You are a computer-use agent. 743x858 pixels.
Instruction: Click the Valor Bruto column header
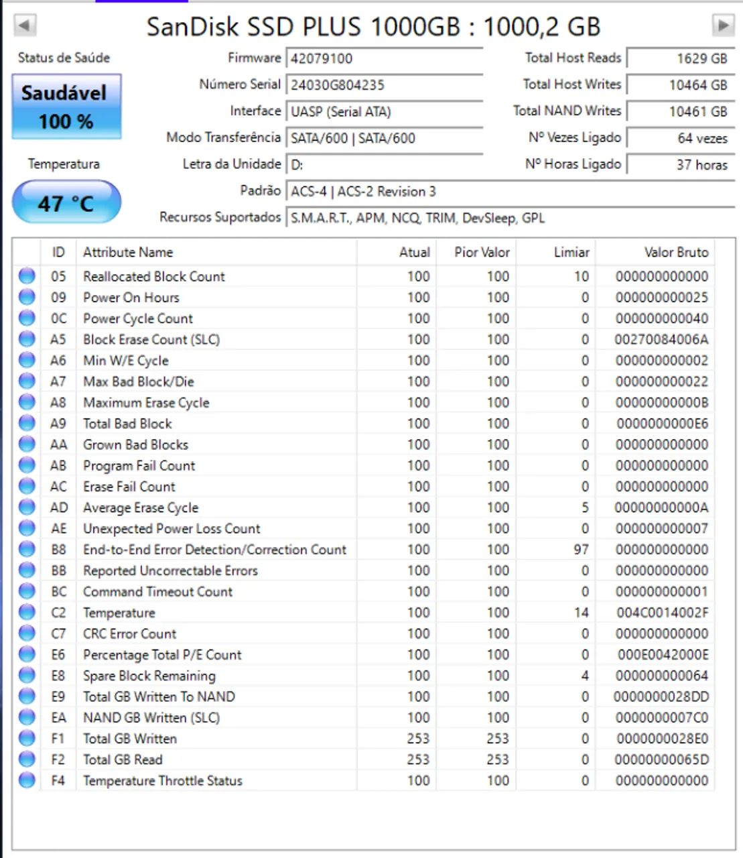click(655, 252)
